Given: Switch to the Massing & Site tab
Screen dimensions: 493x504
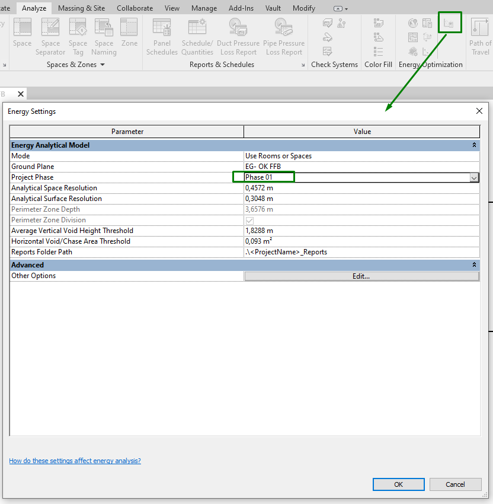Looking at the screenshot, I should tap(81, 8).
